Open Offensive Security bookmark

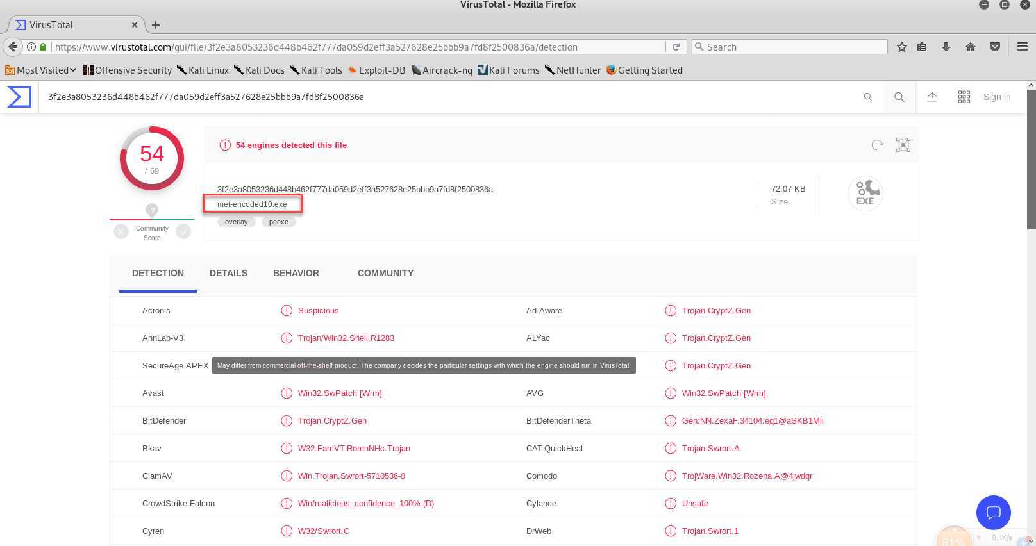tap(128, 70)
